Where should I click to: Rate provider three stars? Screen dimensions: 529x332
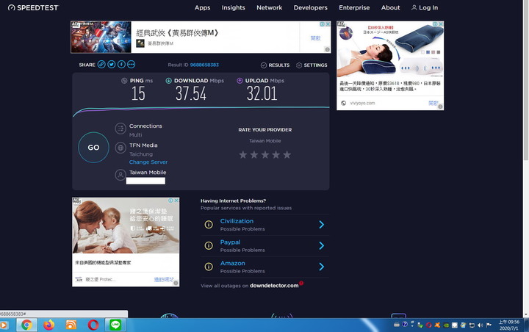point(264,155)
